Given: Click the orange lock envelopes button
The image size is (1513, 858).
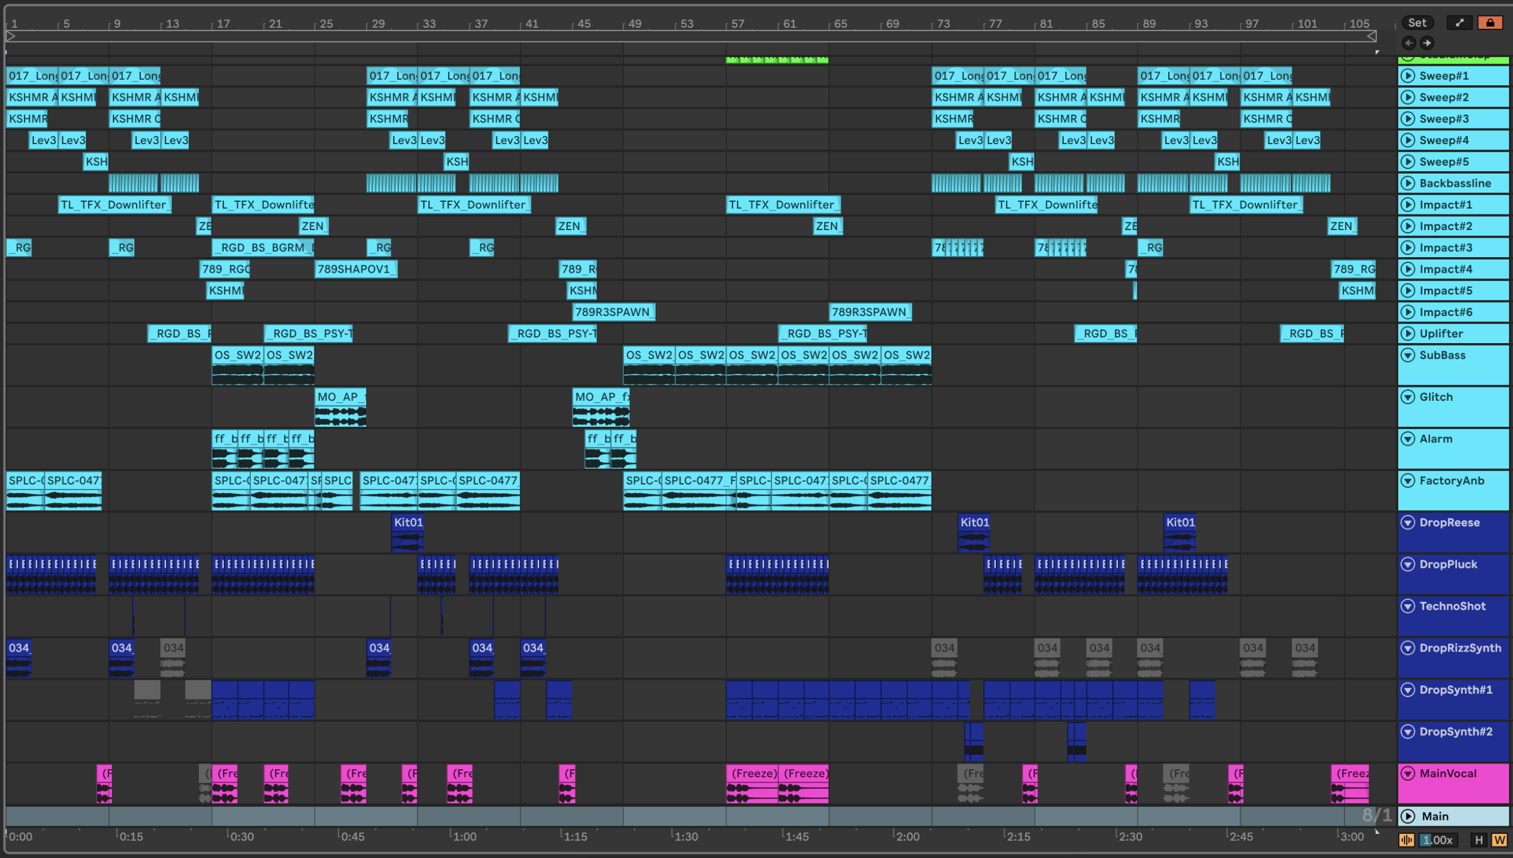Looking at the screenshot, I should point(1489,23).
